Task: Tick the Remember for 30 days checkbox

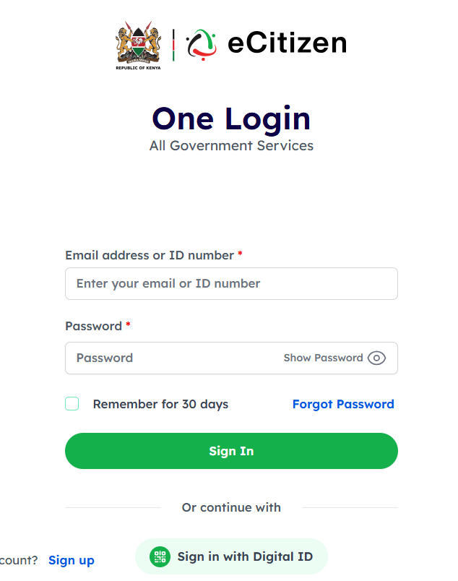Action: (x=72, y=404)
